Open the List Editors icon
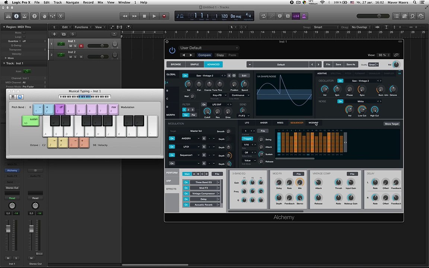Viewport: 429px width, 268px height. pos(397,16)
